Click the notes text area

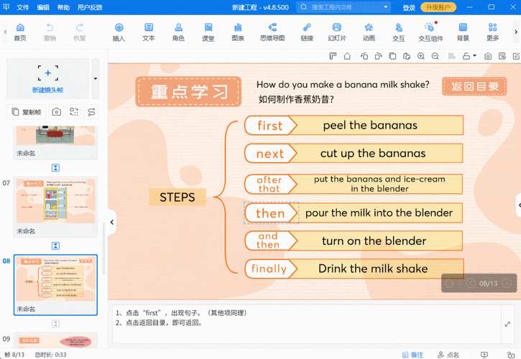[x=306, y=324]
